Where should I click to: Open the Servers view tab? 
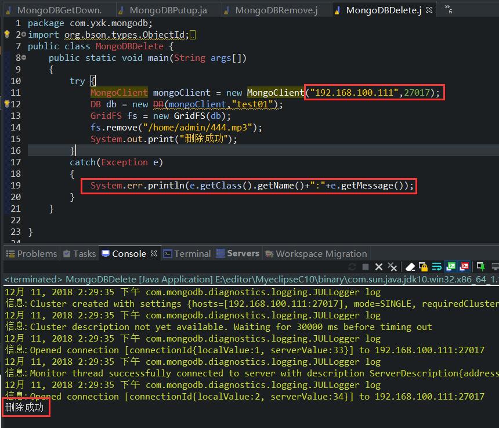[x=238, y=253]
